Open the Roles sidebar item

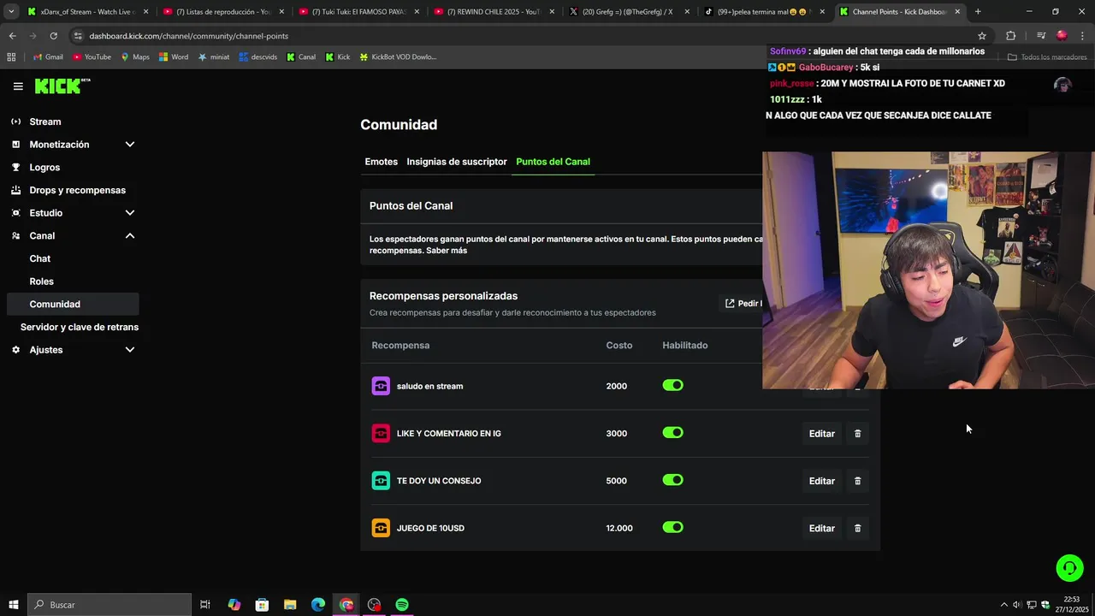[41, 281]
